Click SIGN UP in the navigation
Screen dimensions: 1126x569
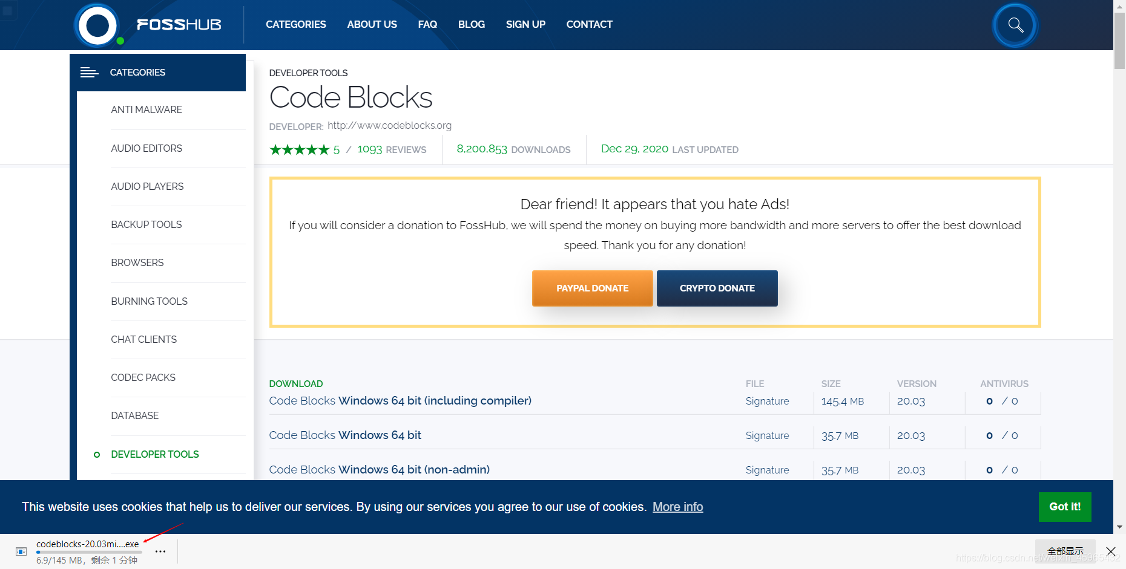click(525, 24)
